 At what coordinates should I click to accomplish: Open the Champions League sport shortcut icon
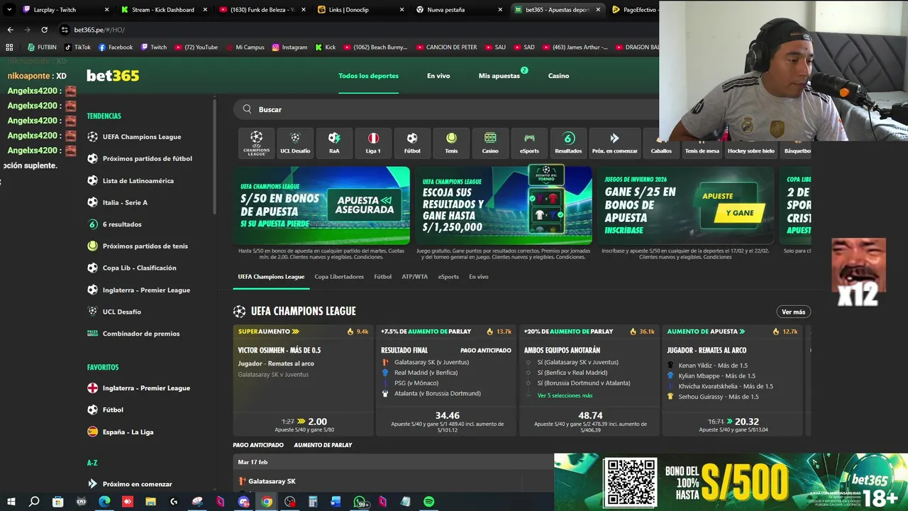[x=256, y=143]
